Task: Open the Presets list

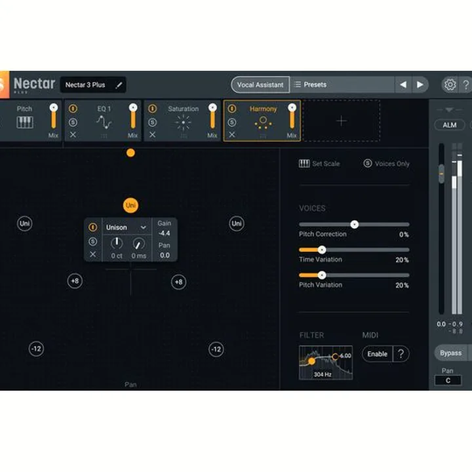Action: pos(342,85)
